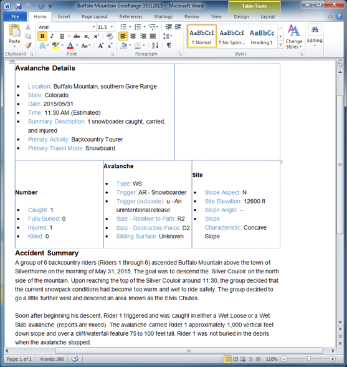The image size is (347, 367).
Task: Cut selection with scissors icon
Action: (28, 27)
